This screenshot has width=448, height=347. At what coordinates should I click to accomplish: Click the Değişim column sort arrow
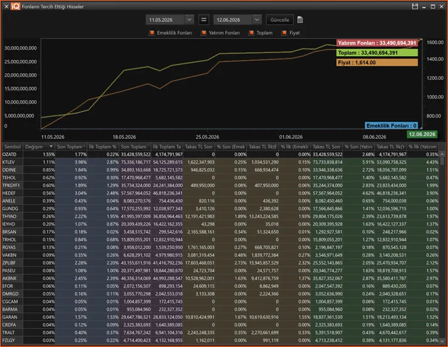click(x=51, y=146)
